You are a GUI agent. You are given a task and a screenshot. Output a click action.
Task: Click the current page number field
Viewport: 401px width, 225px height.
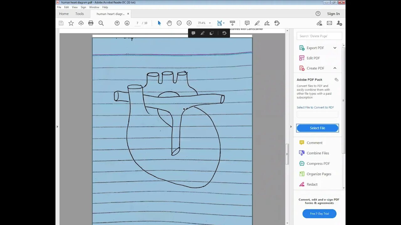137,23
